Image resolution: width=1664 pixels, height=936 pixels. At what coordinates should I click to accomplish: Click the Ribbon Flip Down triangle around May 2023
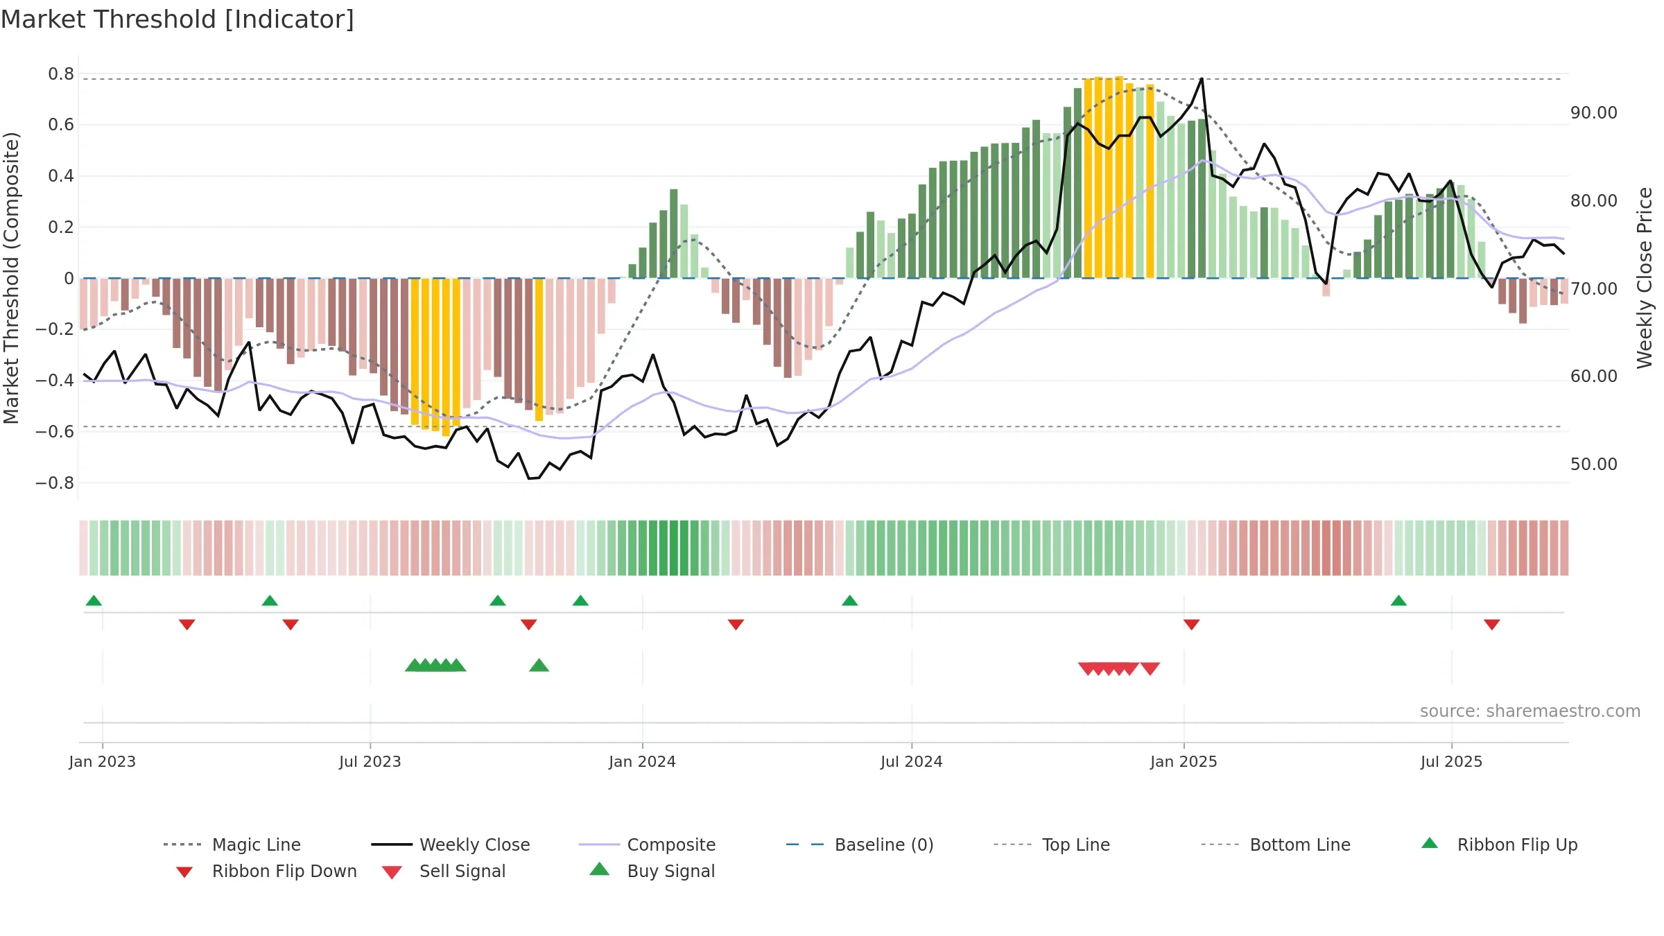291,625
